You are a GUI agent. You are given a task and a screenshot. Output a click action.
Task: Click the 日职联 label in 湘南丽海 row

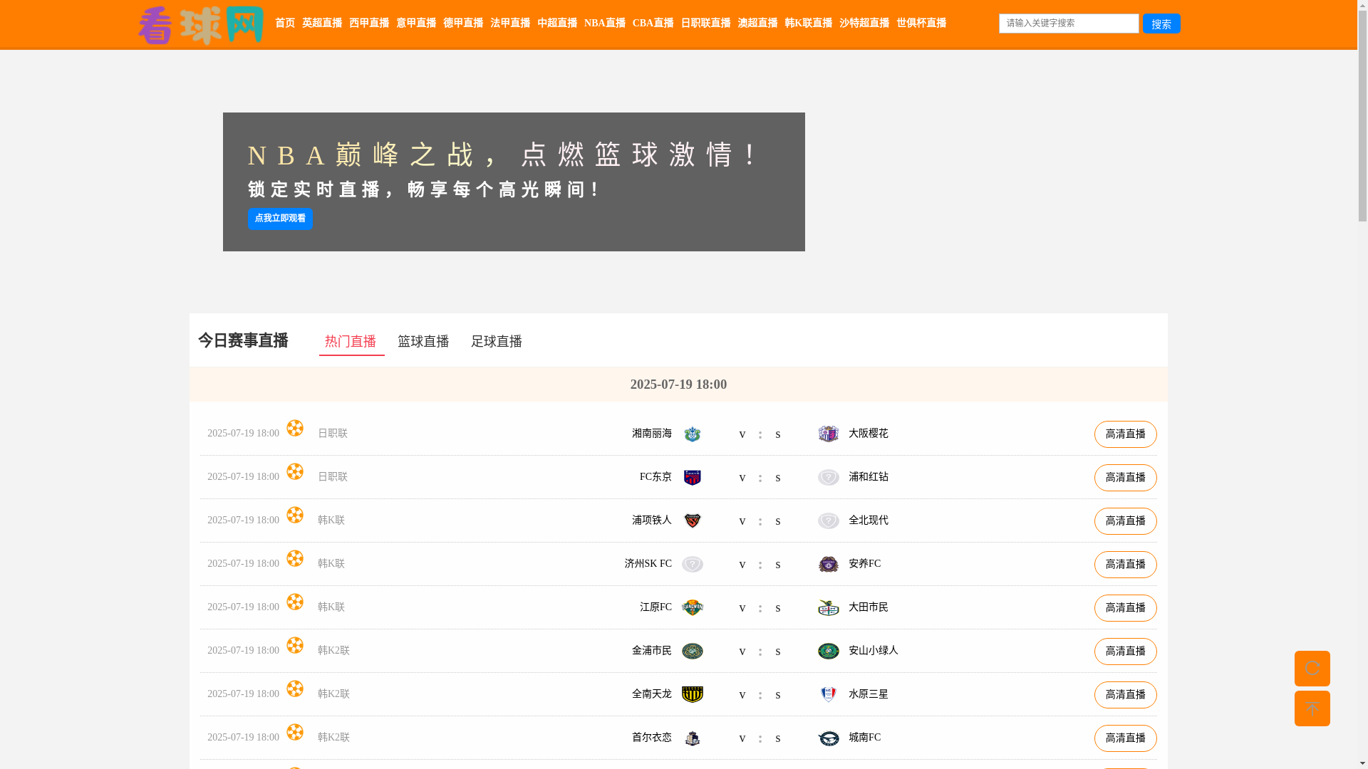coord(333,434)
